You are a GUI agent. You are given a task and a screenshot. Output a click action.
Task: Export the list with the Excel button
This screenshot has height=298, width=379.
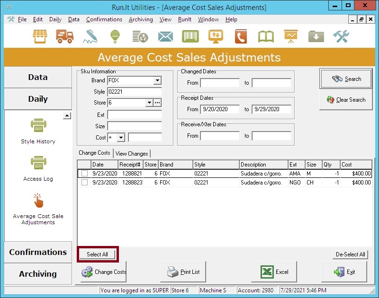[274, 272]
